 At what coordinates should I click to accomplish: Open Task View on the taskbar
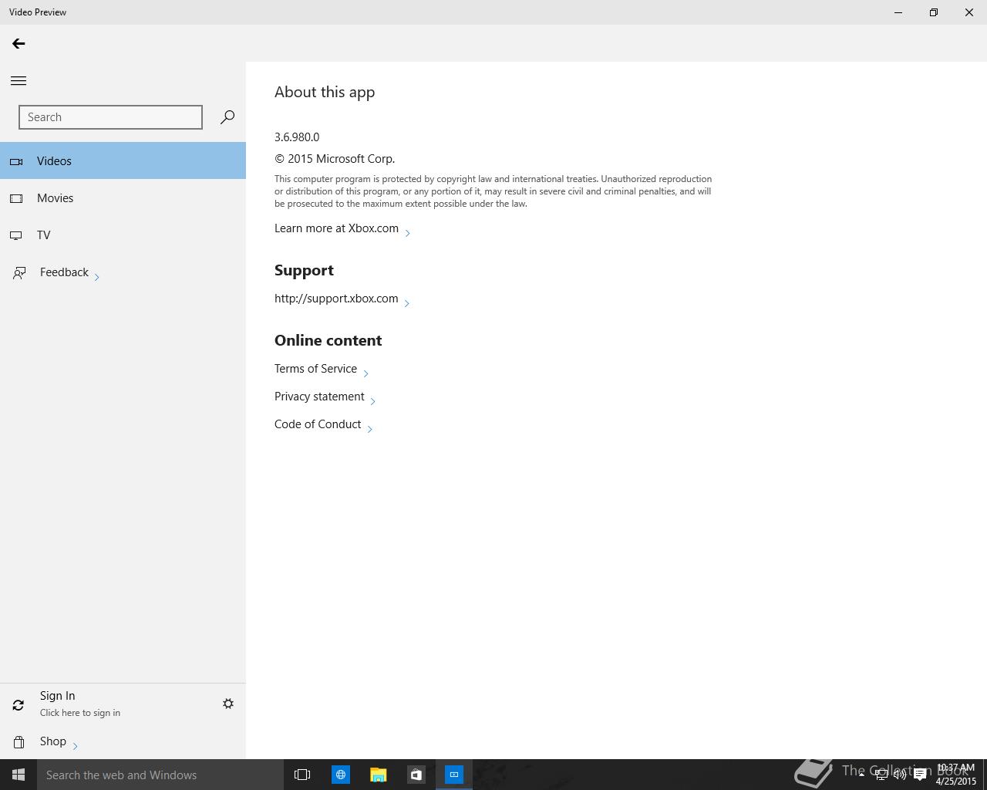point(302,775)
